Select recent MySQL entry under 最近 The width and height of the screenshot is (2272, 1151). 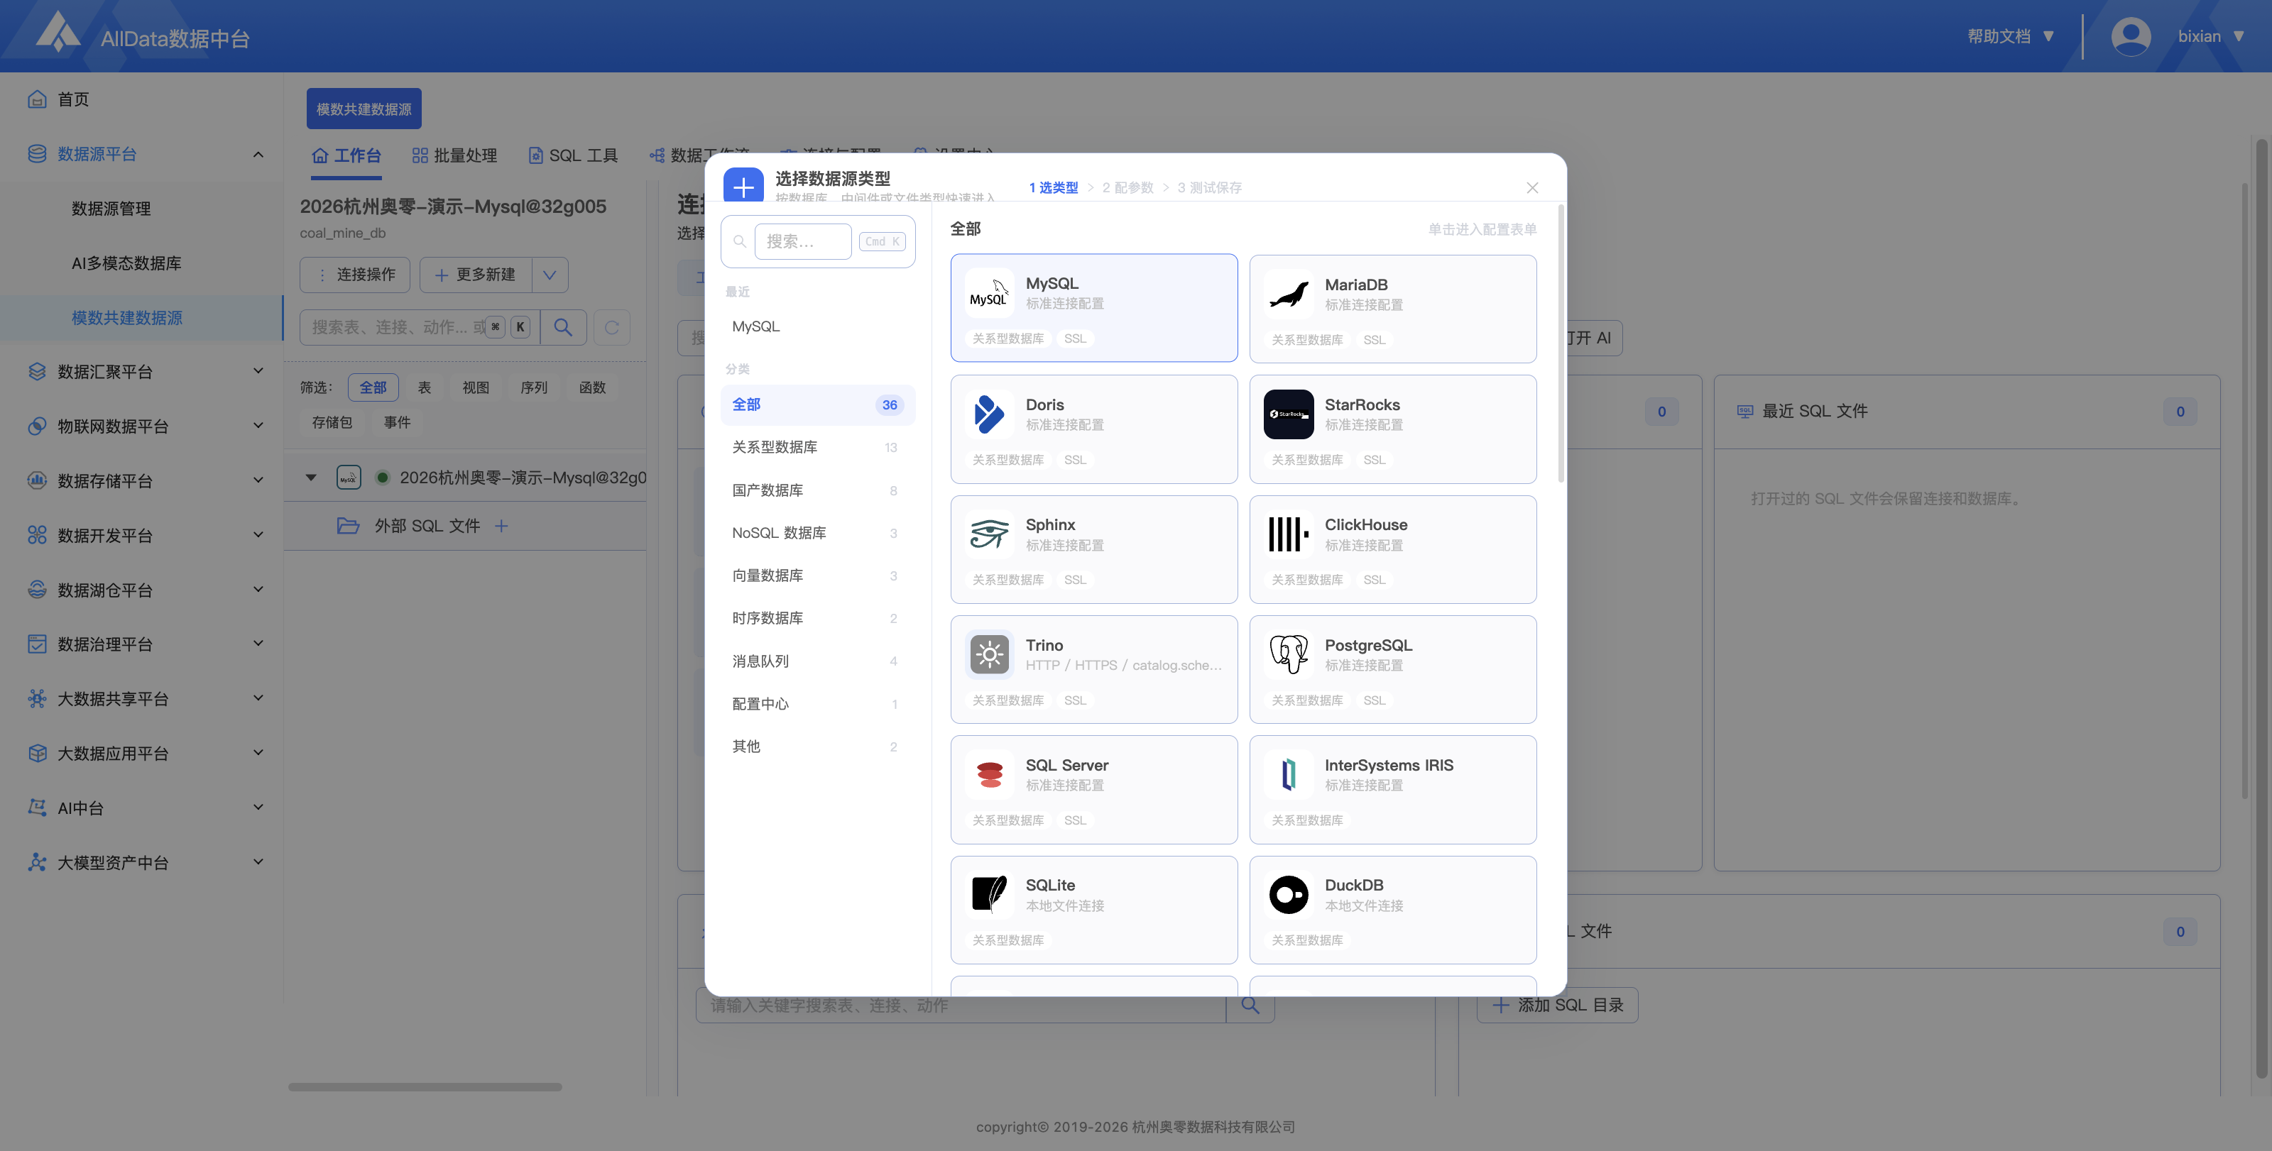click(818, 327)
